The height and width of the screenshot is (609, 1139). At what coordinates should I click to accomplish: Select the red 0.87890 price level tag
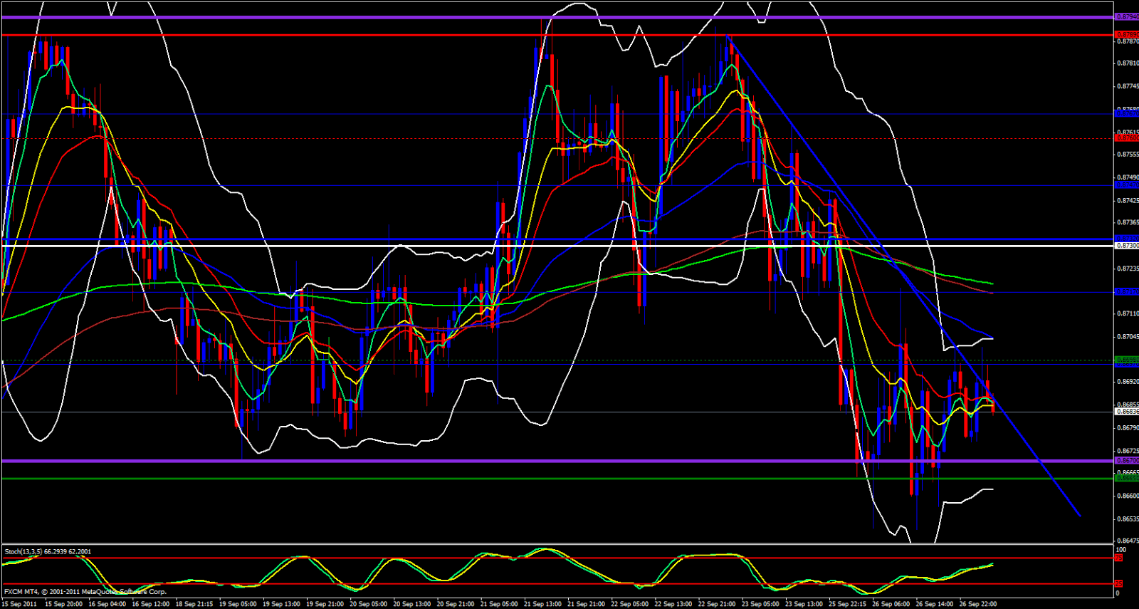pos(1126,34)
